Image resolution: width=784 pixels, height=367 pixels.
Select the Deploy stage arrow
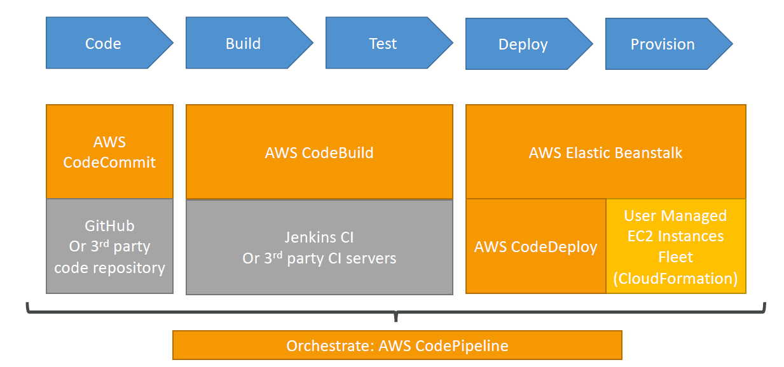click(529, 44)
